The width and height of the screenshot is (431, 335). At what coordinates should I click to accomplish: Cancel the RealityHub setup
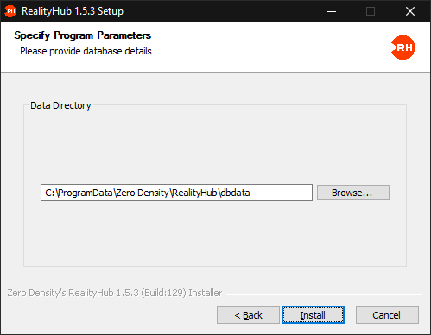coord(387,315)
